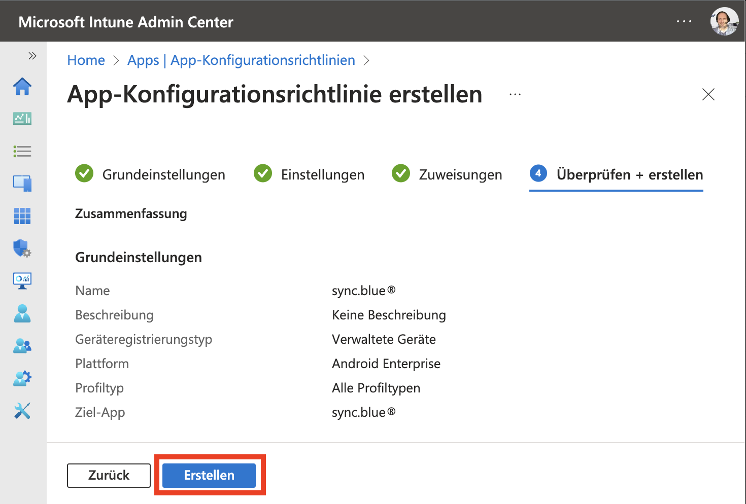Click the App-Konfigurationsrichtlinie erstellen page title
746x504 pixels.
click(x=275, y=94)
